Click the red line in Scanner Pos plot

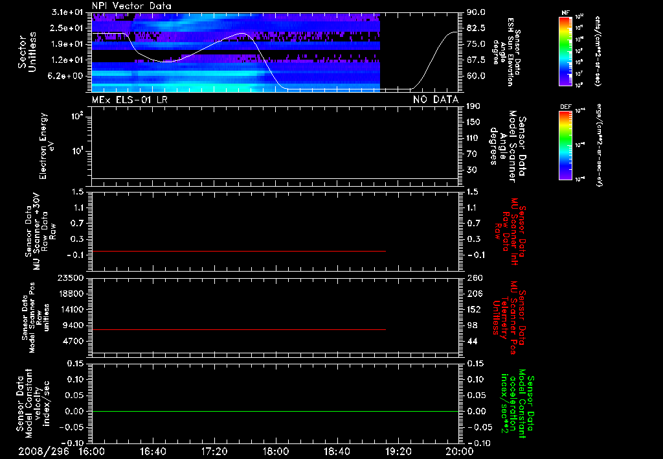point(238,329)
